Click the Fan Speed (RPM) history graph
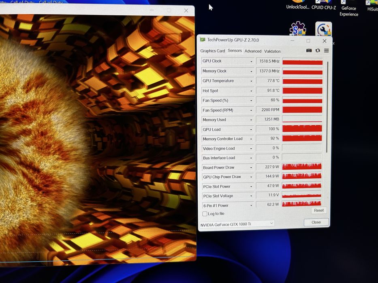Viewport: 378px width, 283px height. click(302, 110)
